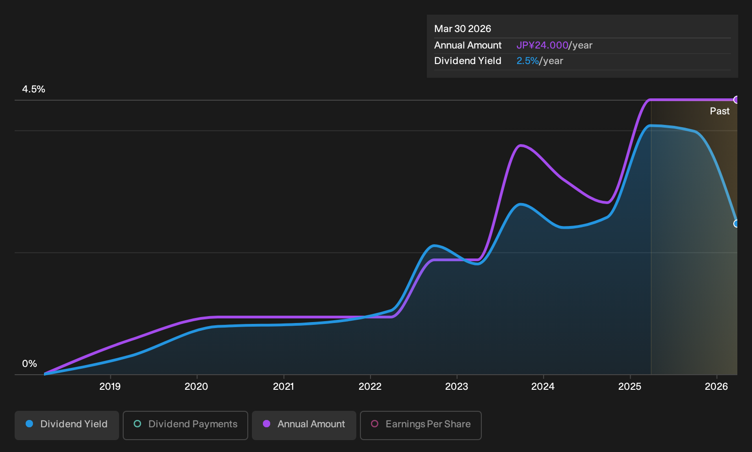The width and height of the screenshot is (752, 452).
Task: Click the 2021 x-axis label
Action: (283, 387)
